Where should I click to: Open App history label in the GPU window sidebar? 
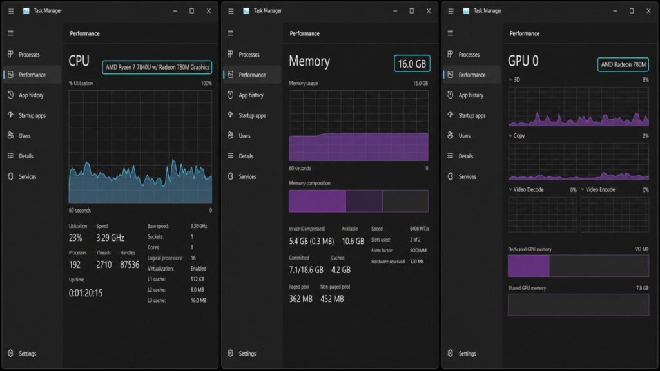(471, 95)
